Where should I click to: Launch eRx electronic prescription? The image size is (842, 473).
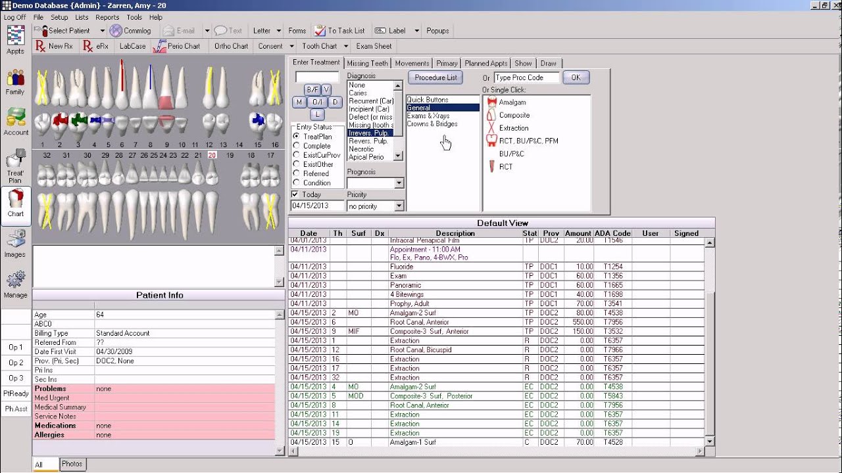click(96, 47)
